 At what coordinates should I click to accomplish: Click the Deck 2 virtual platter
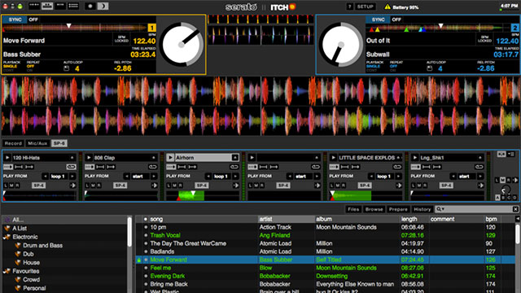pos(341,45)
